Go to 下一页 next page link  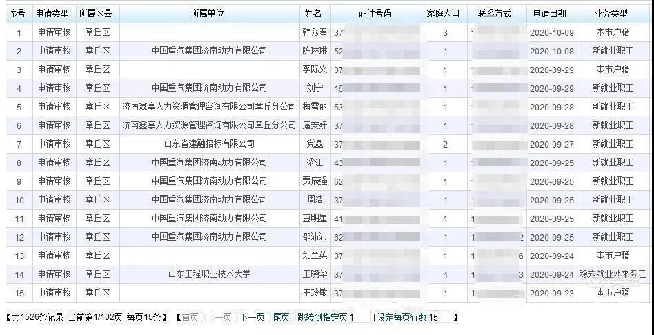tap(252, 318)
